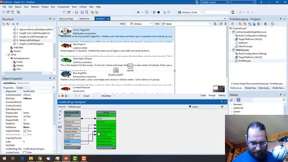Add a new layer with green plus

click(x=222, y=107)
